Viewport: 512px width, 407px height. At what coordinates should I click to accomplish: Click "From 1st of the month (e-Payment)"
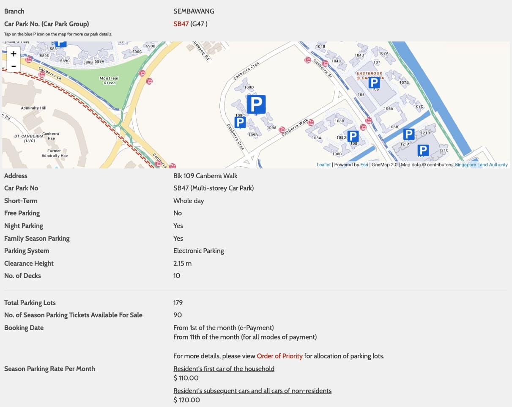click(224, 327)
